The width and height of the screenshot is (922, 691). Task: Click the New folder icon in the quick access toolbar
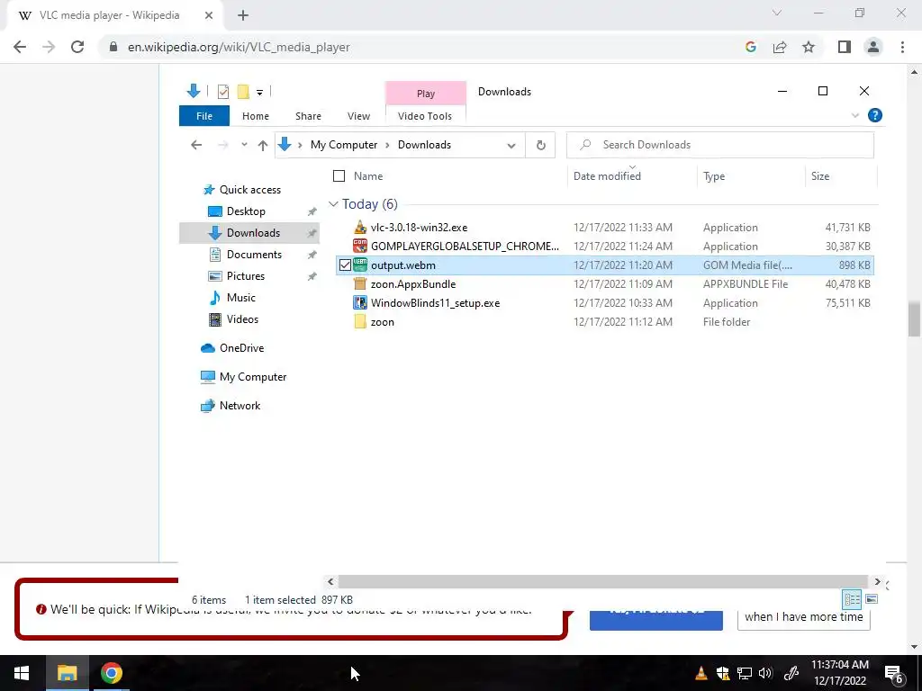[x=243, y=92]
